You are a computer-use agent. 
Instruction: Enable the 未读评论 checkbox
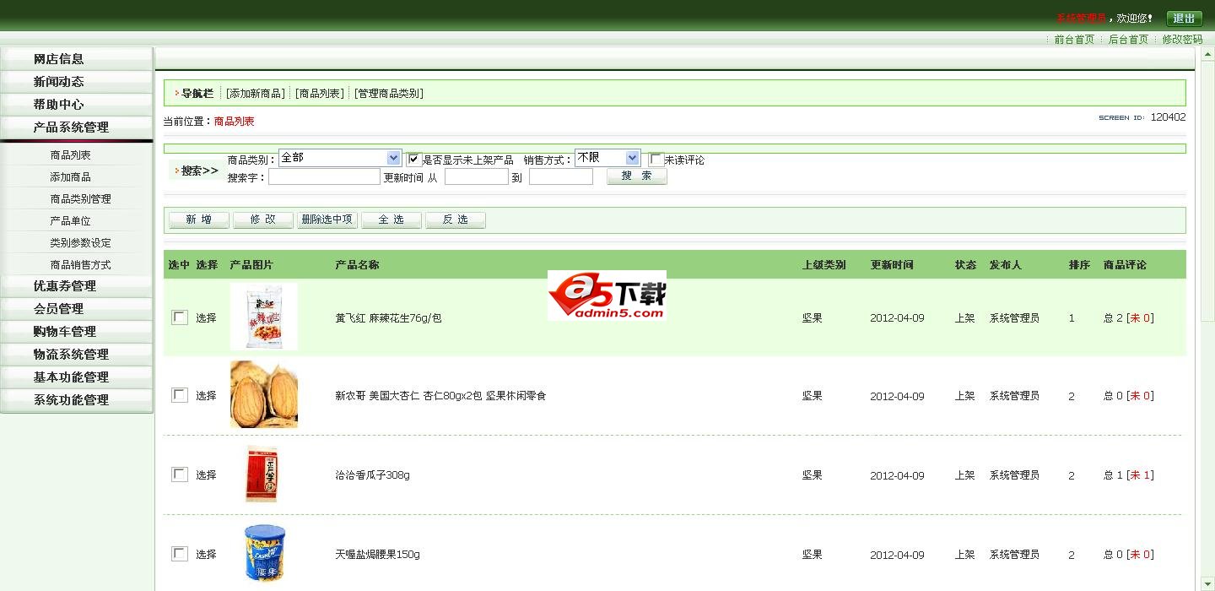[656, 159]
